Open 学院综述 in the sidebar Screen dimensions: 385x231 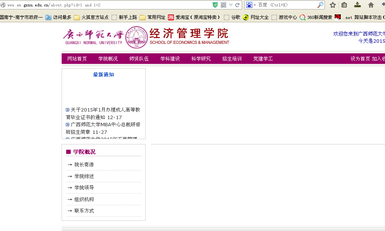click(84, 176)
